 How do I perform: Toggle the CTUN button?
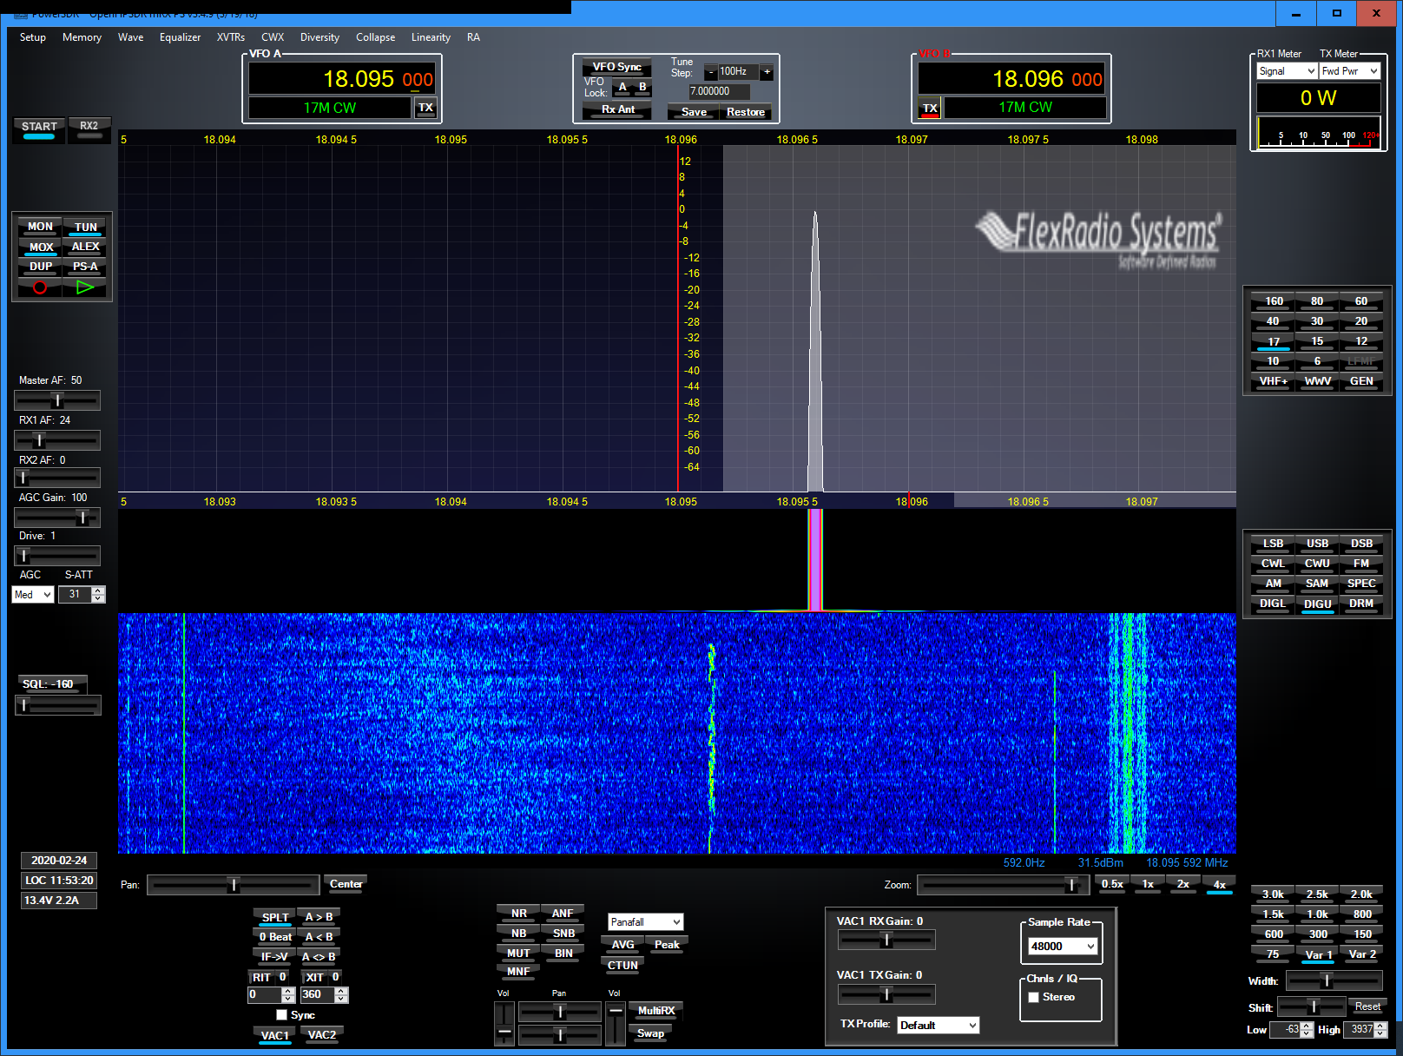pos(622,966)
